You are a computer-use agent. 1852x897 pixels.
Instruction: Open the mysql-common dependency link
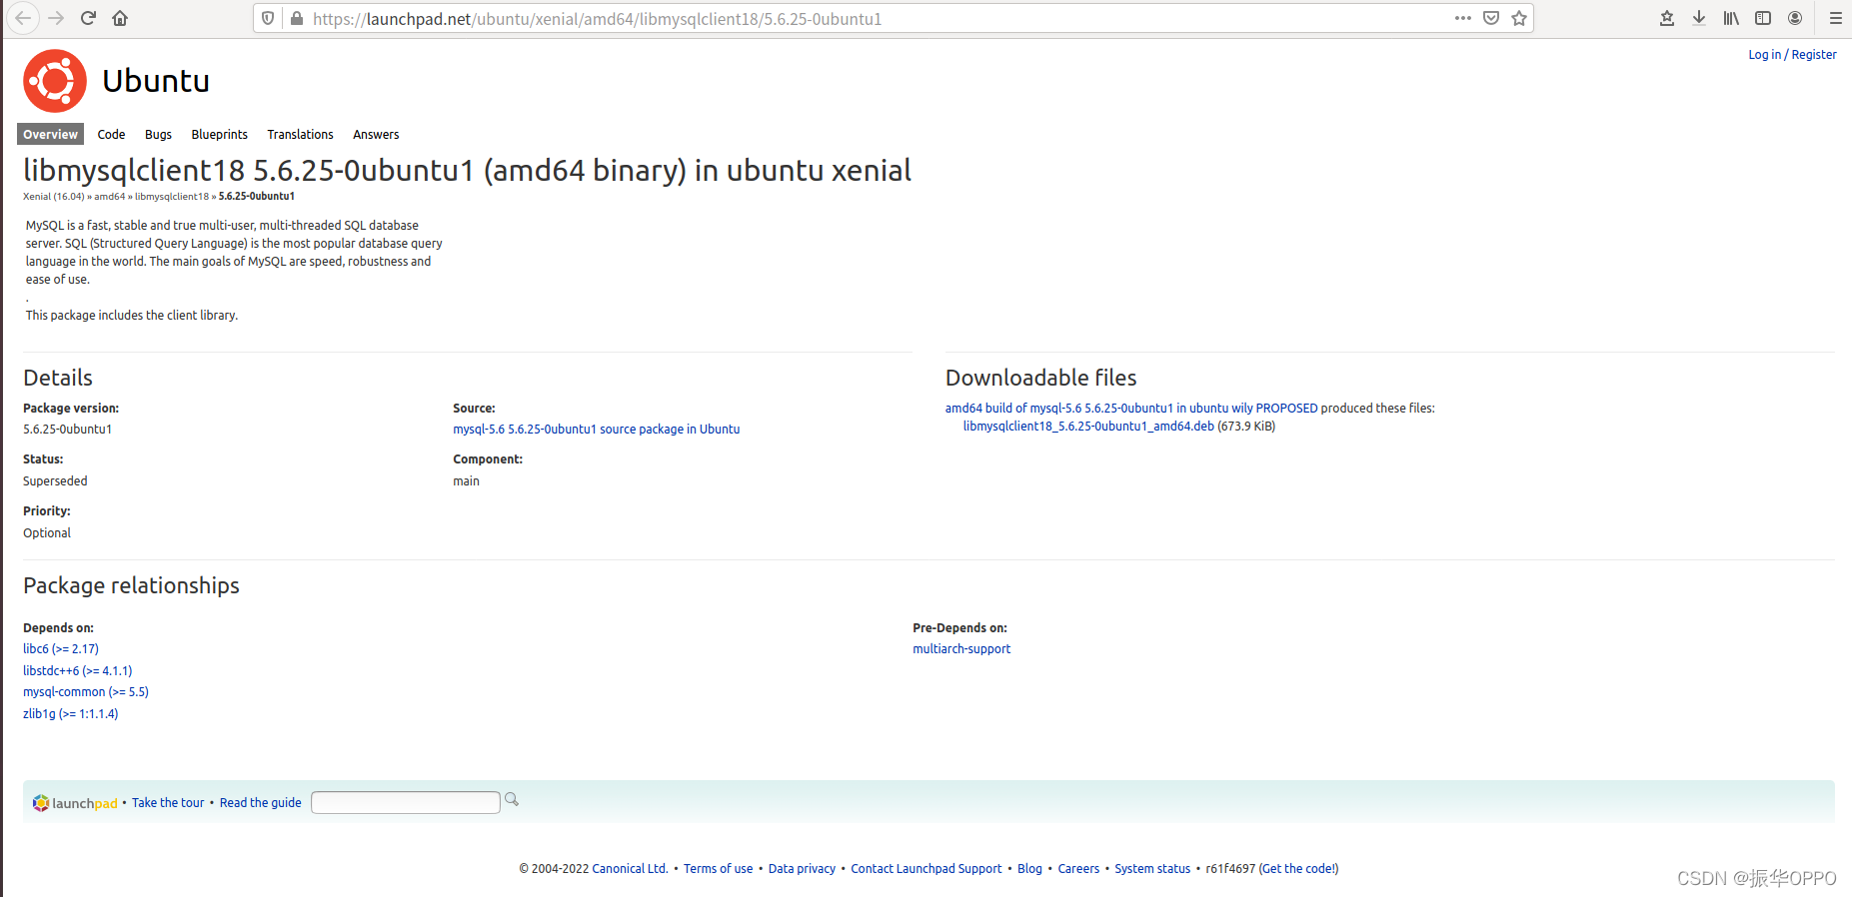[86, 692]
